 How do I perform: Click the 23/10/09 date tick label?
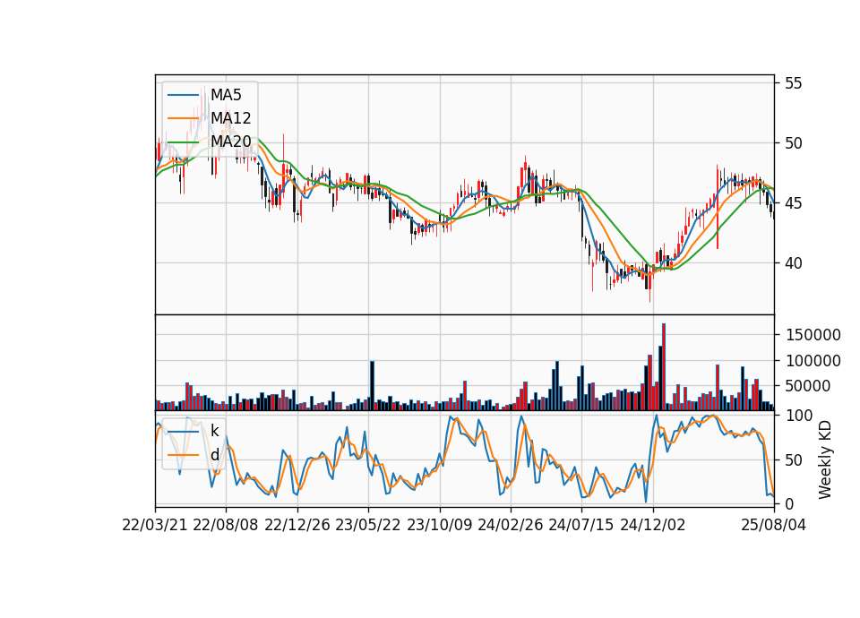point(439,525)
